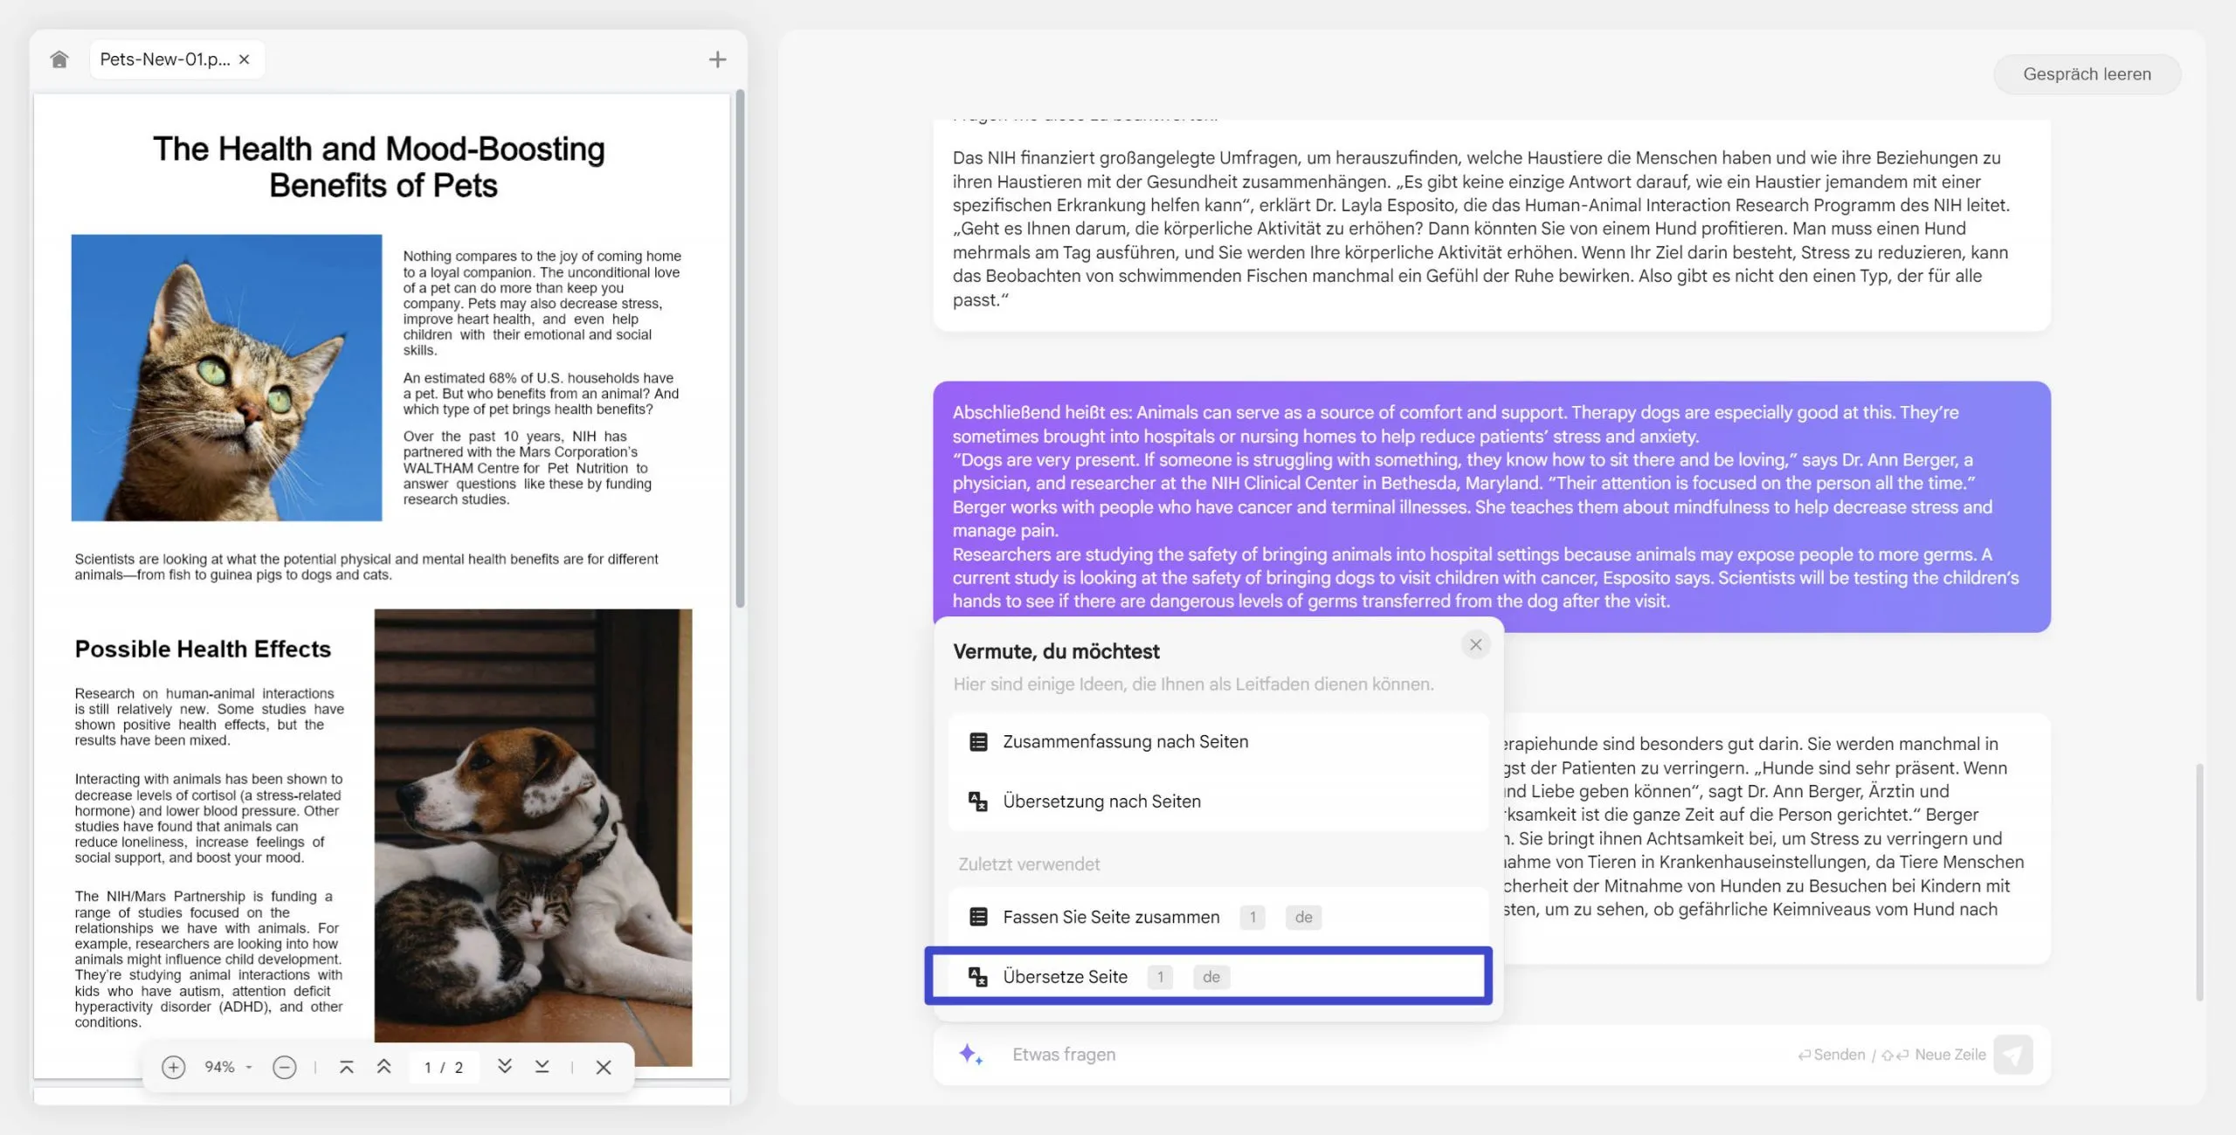This screenshot has height=1135, width=2236.
Task: Choose recent Übersetze Seite option
Action: (1065, 976)
